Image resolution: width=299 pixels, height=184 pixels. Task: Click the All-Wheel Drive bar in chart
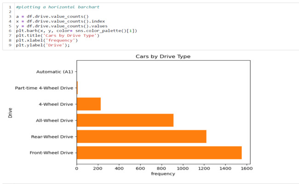(x=125, y=120)
